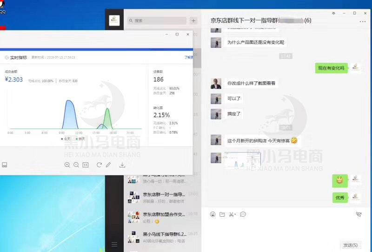Click the profile avatar in WeChat sidebar
This screenshot has height=252, width=372.
[114, 20]
